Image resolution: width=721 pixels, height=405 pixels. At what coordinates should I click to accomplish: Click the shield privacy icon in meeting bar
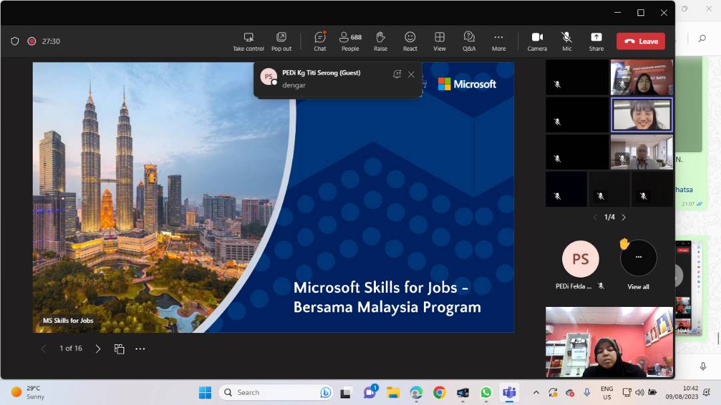(x=15, y=41)
